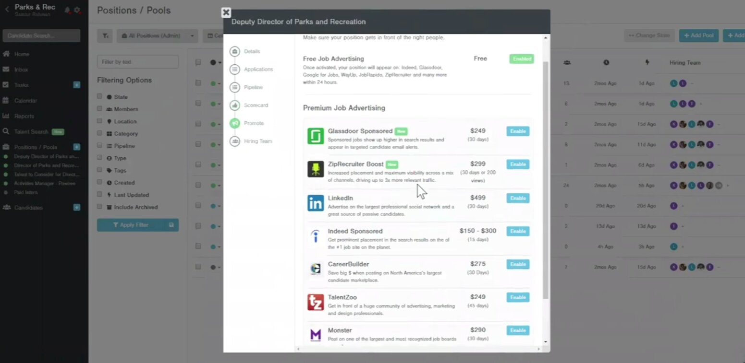Open the Details step icon

pos(235,51)
